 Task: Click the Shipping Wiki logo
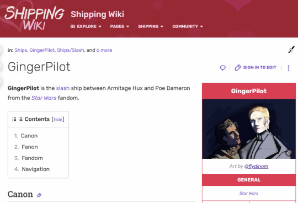[x=34, y=18]
